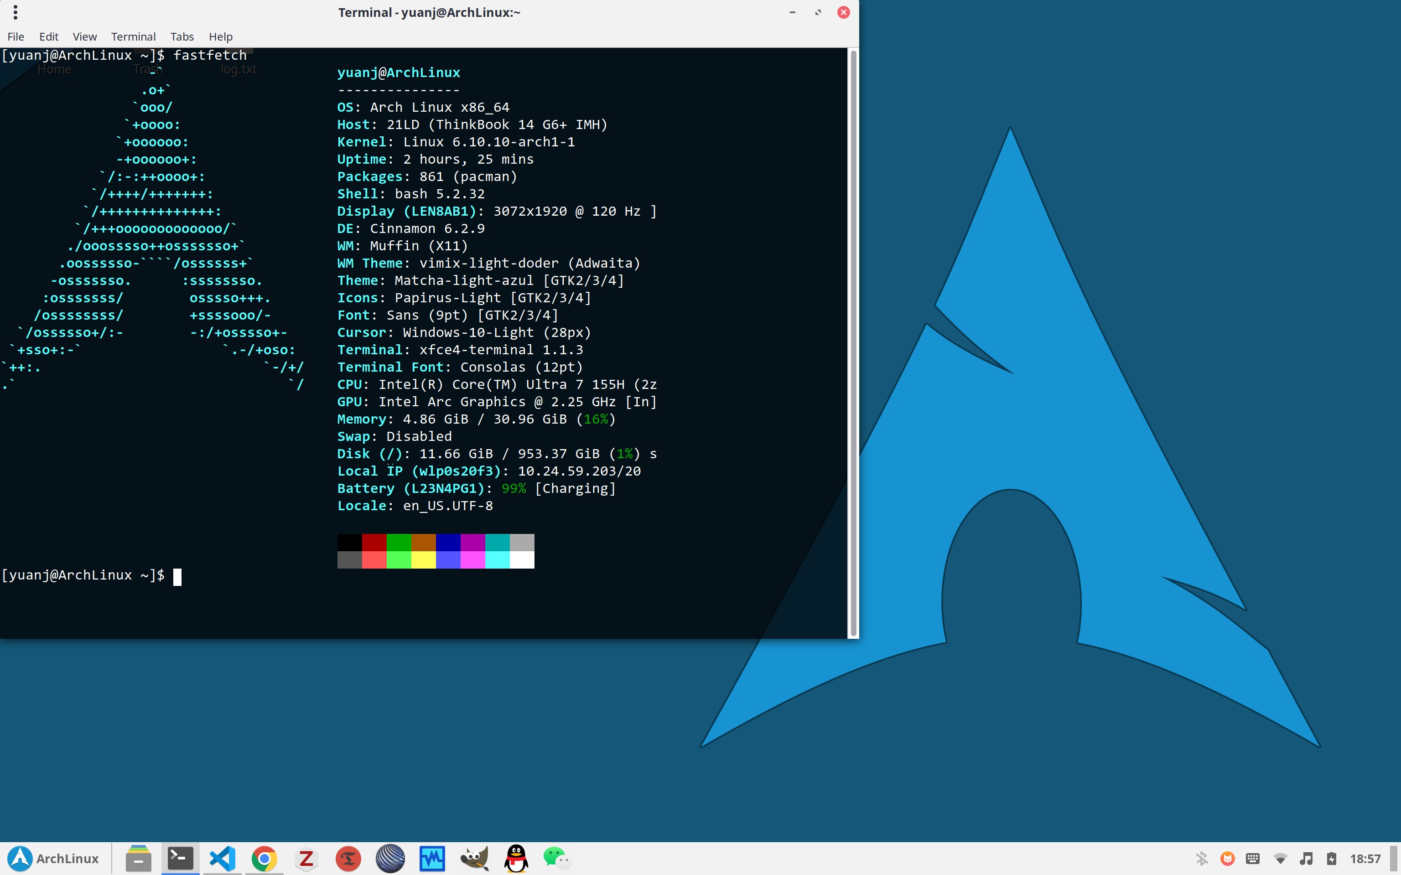The image size is (1401, 875).
Task: Click the '10.24.59.203/20' local IP text
Action: (579, 471)
